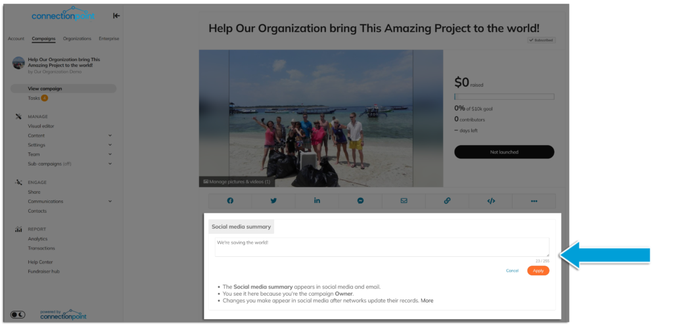Share campaign by email envelope icon
The image size is (673, 335).
click(x=404, y=201)
